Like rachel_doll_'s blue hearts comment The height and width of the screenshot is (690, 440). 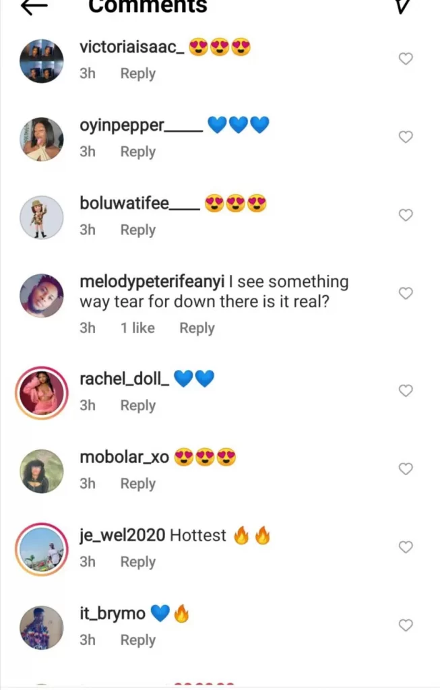click(x=406, y=391)
